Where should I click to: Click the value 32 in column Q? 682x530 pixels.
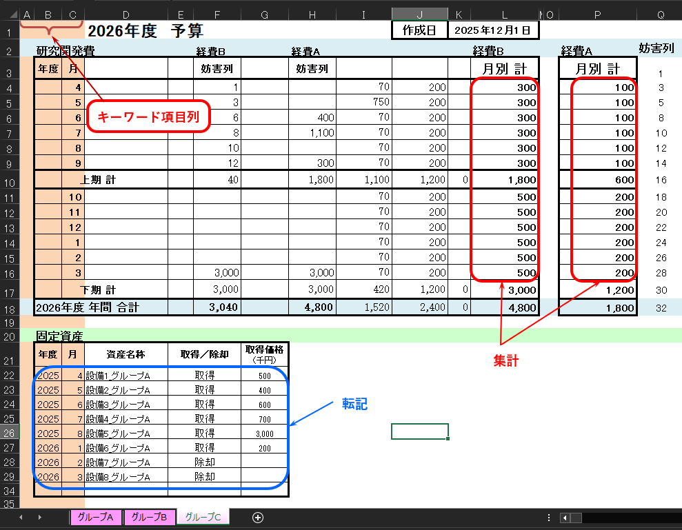click(661, 308)
